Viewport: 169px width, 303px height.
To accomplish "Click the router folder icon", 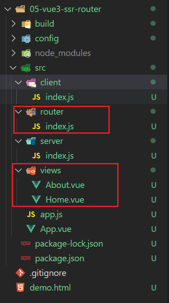I will point(31,112).
